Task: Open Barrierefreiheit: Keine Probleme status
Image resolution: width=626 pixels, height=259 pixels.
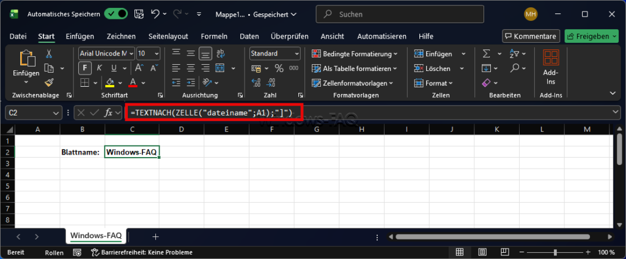Action: click(142, 252)
